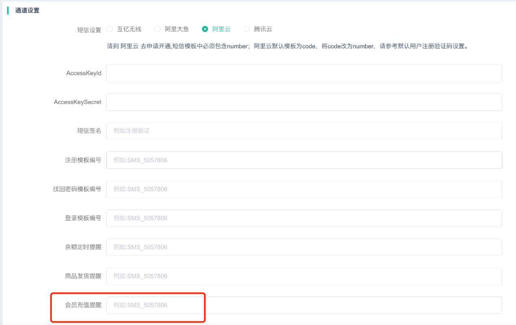516x325 pixels.
Task: Click the 会员充值提醒 field label
Action: pyautogui.click(x=83, y=305)
